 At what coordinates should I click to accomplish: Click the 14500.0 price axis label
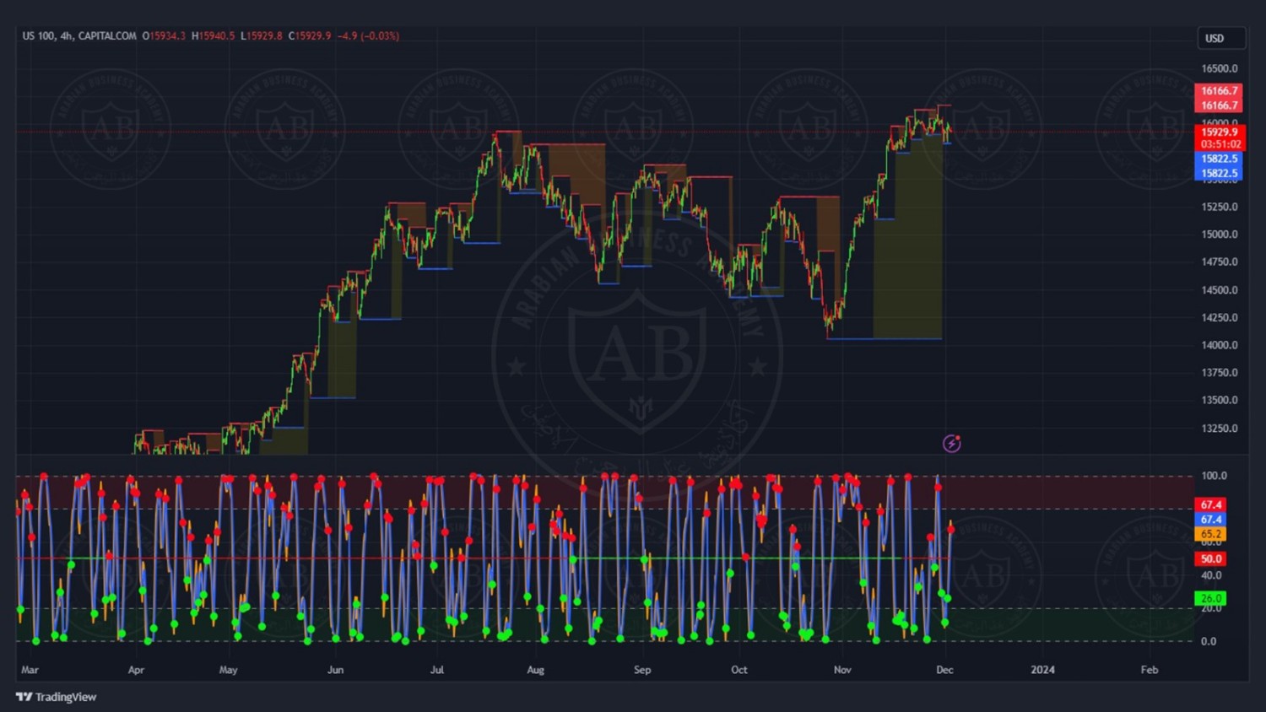click(1220, 290)
